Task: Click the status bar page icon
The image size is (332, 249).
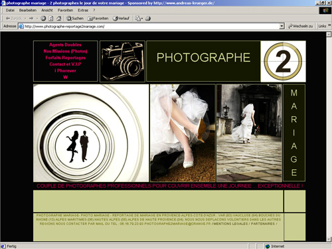Action: [x=3, y=246]
